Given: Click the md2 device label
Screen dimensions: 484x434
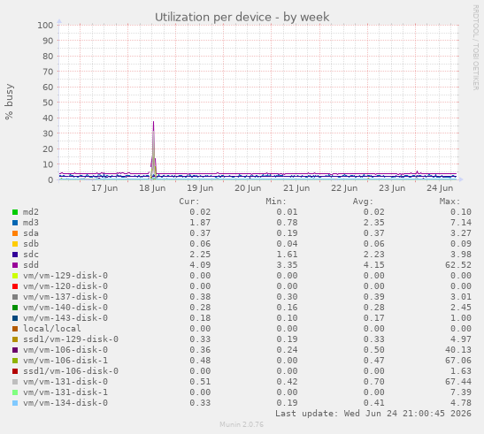Looking at the screenshot, I should [31, 212].
